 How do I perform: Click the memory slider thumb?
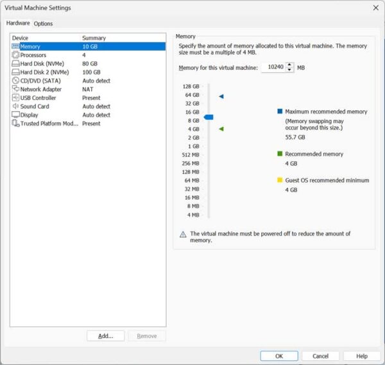209,117
